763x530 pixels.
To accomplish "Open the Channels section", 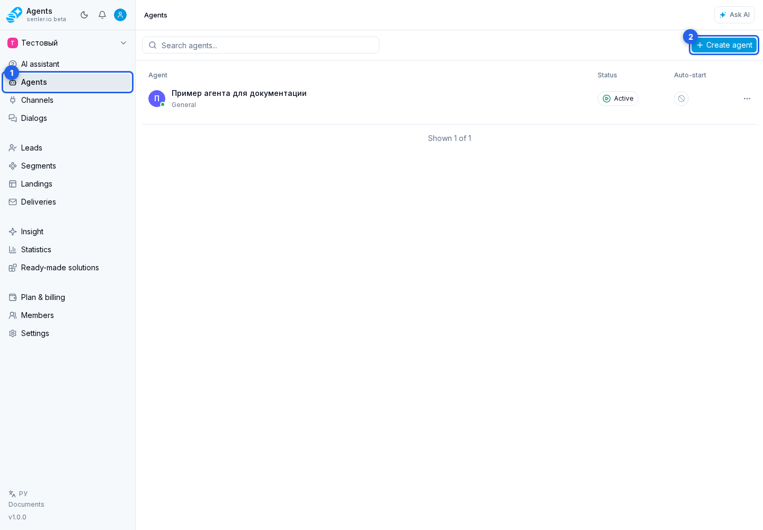I will [x=68, y=100].
